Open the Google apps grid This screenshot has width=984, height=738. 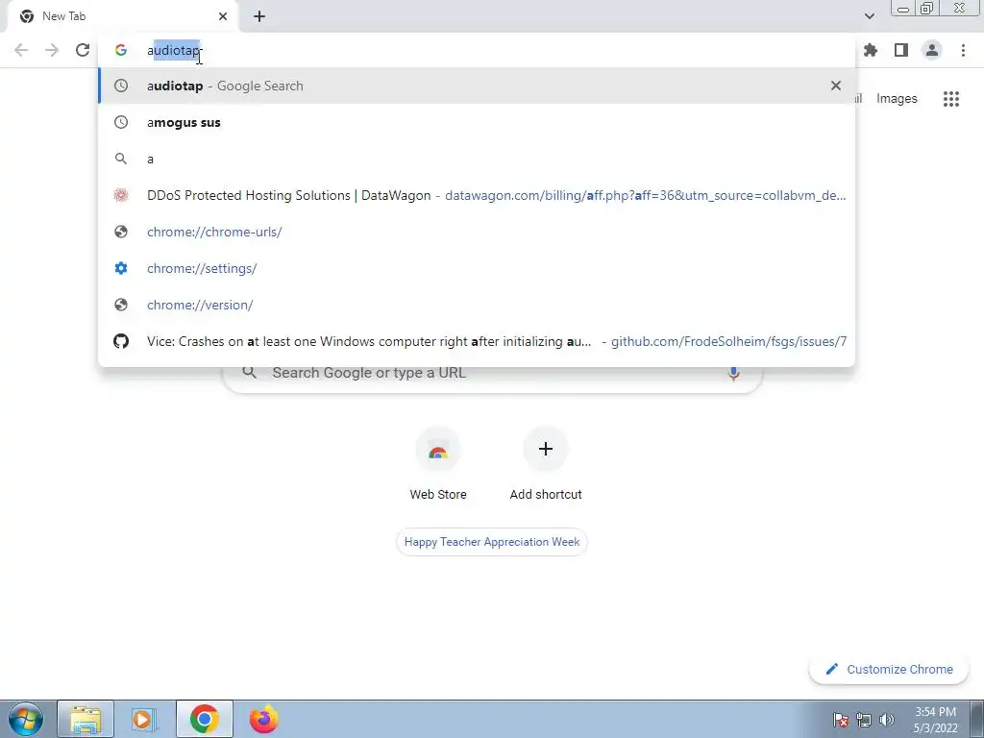[x=951, y=99]
